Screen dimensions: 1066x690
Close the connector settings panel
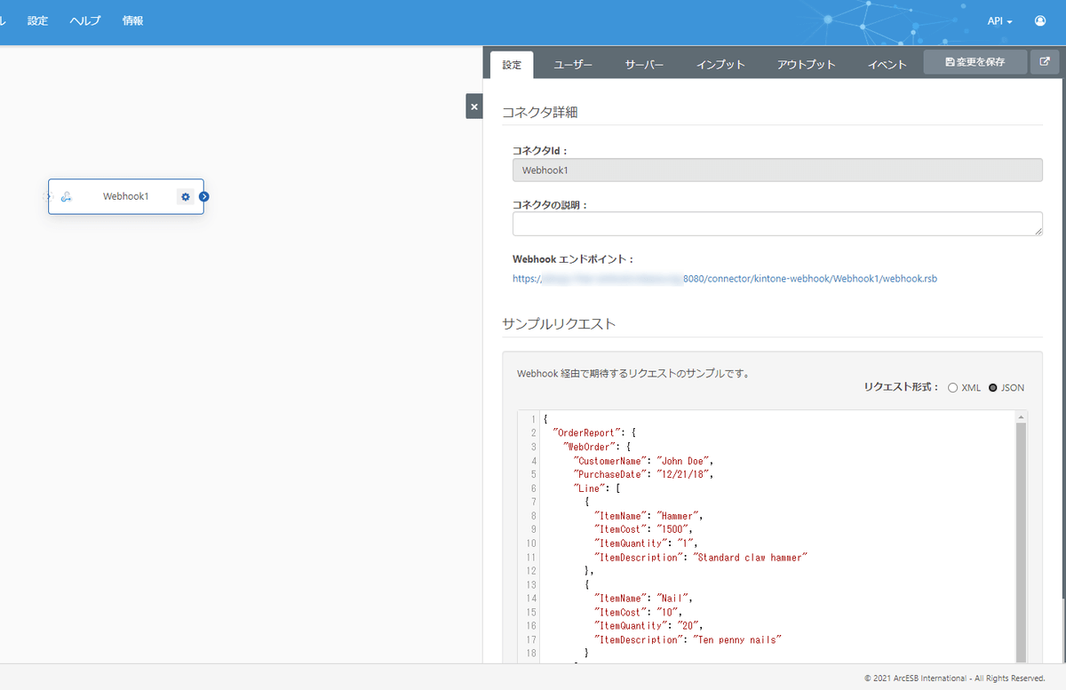[x=474, y=107]
